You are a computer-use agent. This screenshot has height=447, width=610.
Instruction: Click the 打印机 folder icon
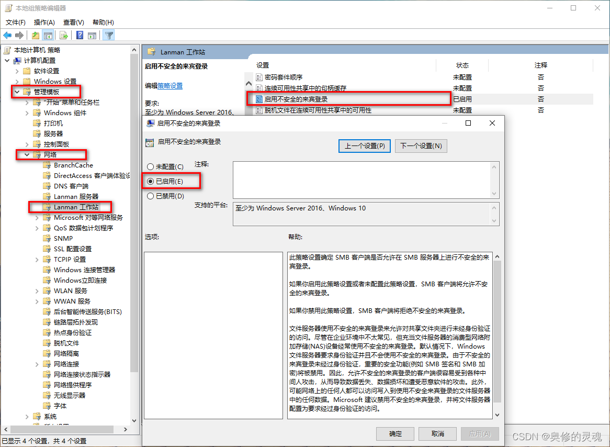tap(37, 123)
